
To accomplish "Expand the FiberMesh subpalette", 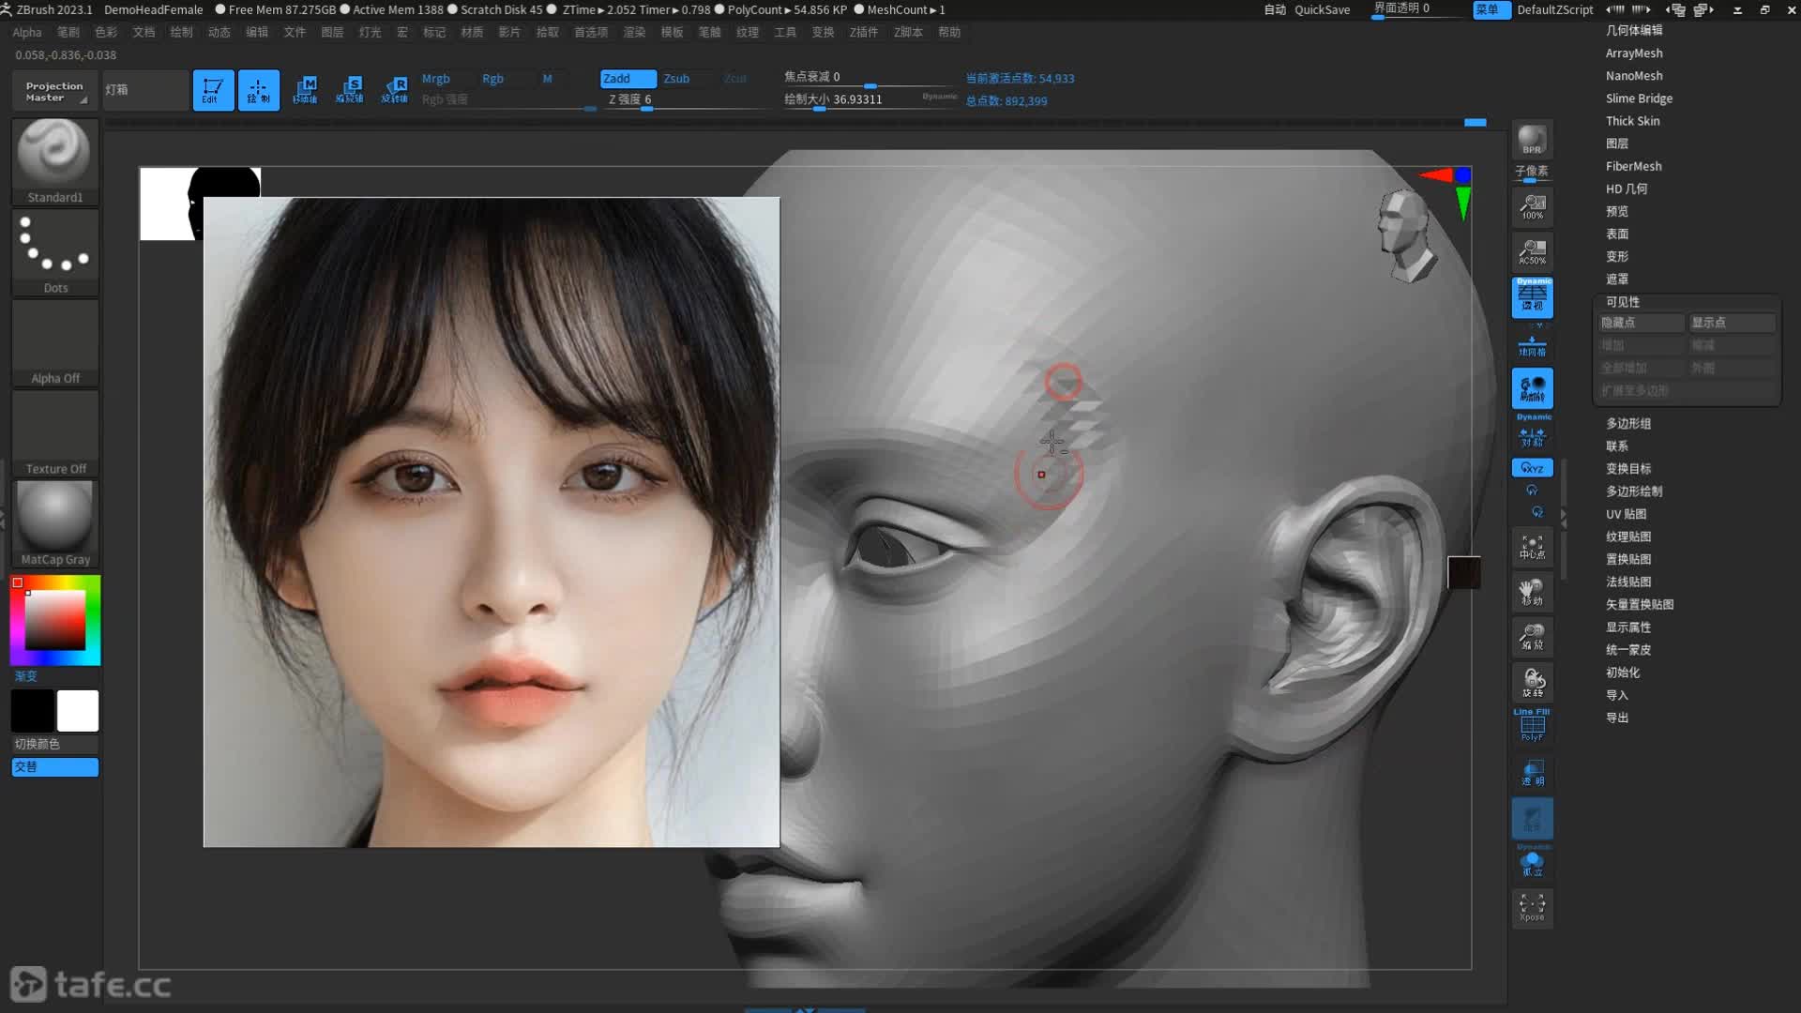I will pos(1633,166).
